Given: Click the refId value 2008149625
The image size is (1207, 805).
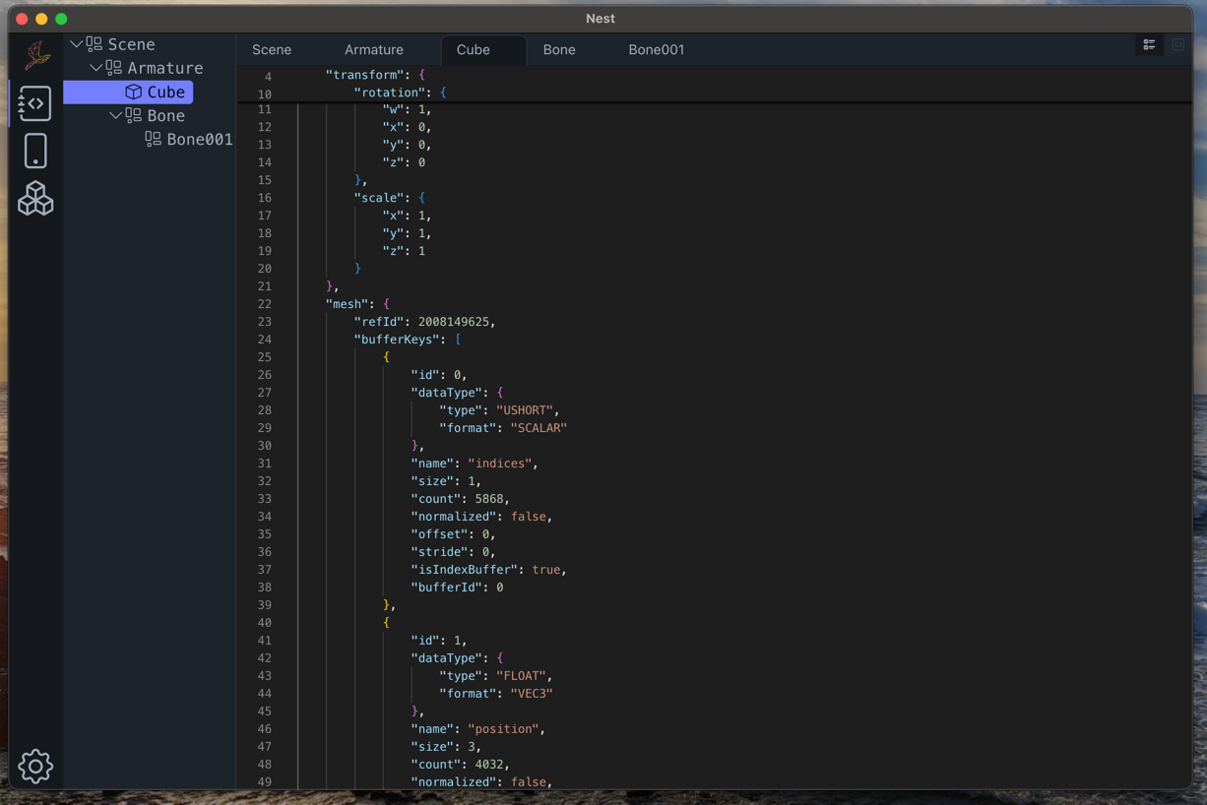Looking at the screenshot, I should tap(454, 322).
